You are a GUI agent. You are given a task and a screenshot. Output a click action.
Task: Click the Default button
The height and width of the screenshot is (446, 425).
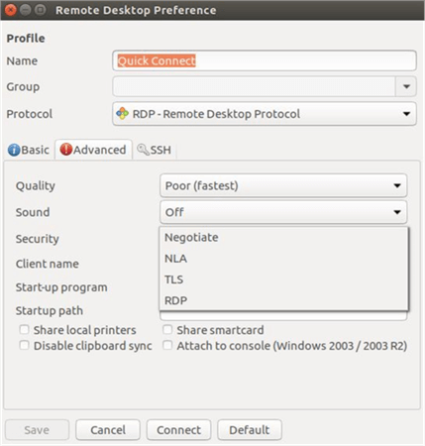(250, 430)
